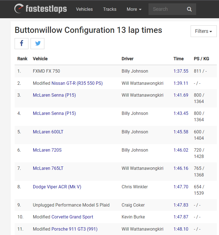Open the McLaren 600LT vehicle link
Screen dimensions: 219x235
48,132
